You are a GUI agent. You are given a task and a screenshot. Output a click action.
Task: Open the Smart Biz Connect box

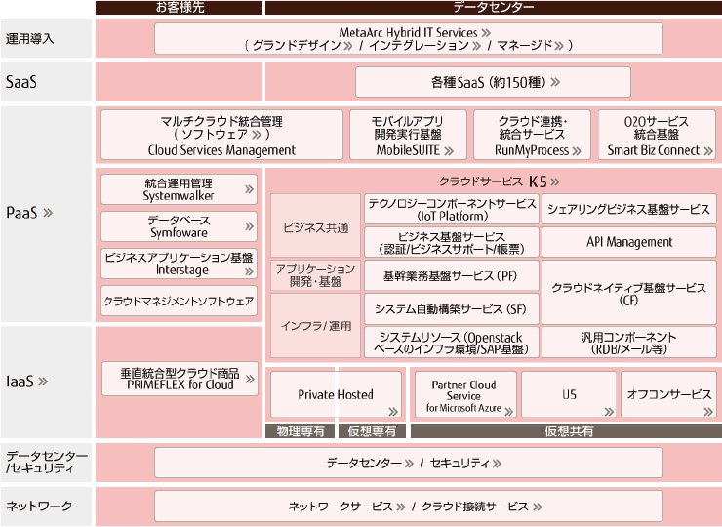[x=657, y=135]
